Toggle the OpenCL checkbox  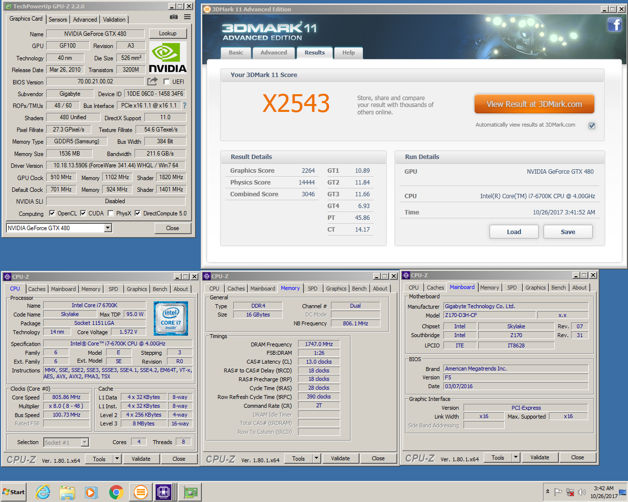52,213
